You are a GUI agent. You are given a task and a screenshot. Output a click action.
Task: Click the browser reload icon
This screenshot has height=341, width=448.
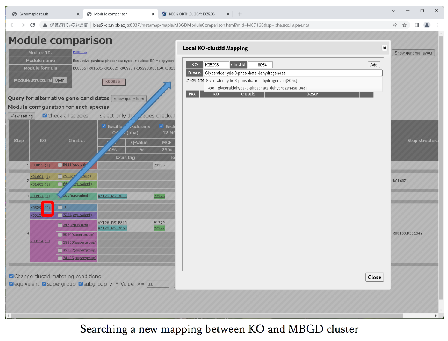[32, 25]
